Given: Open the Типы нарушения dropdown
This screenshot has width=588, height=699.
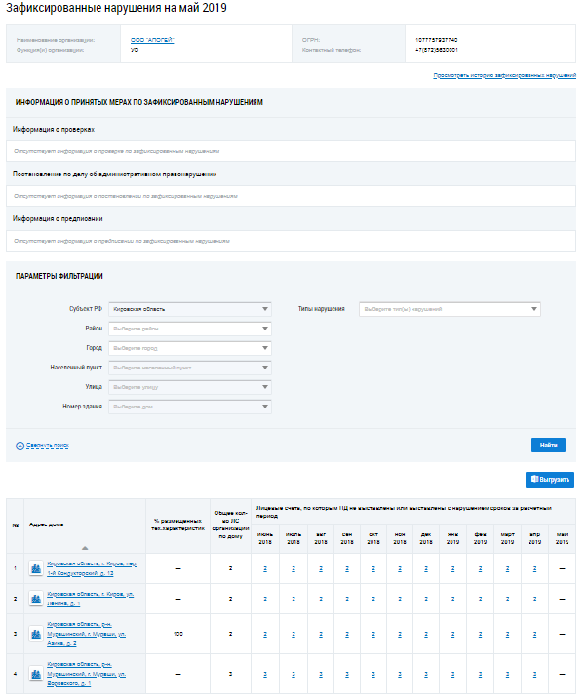Looking at the screenshot, I should click(450, 309).
